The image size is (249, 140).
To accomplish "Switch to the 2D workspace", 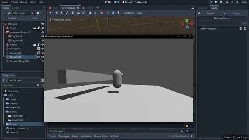I will click(108, 2).
